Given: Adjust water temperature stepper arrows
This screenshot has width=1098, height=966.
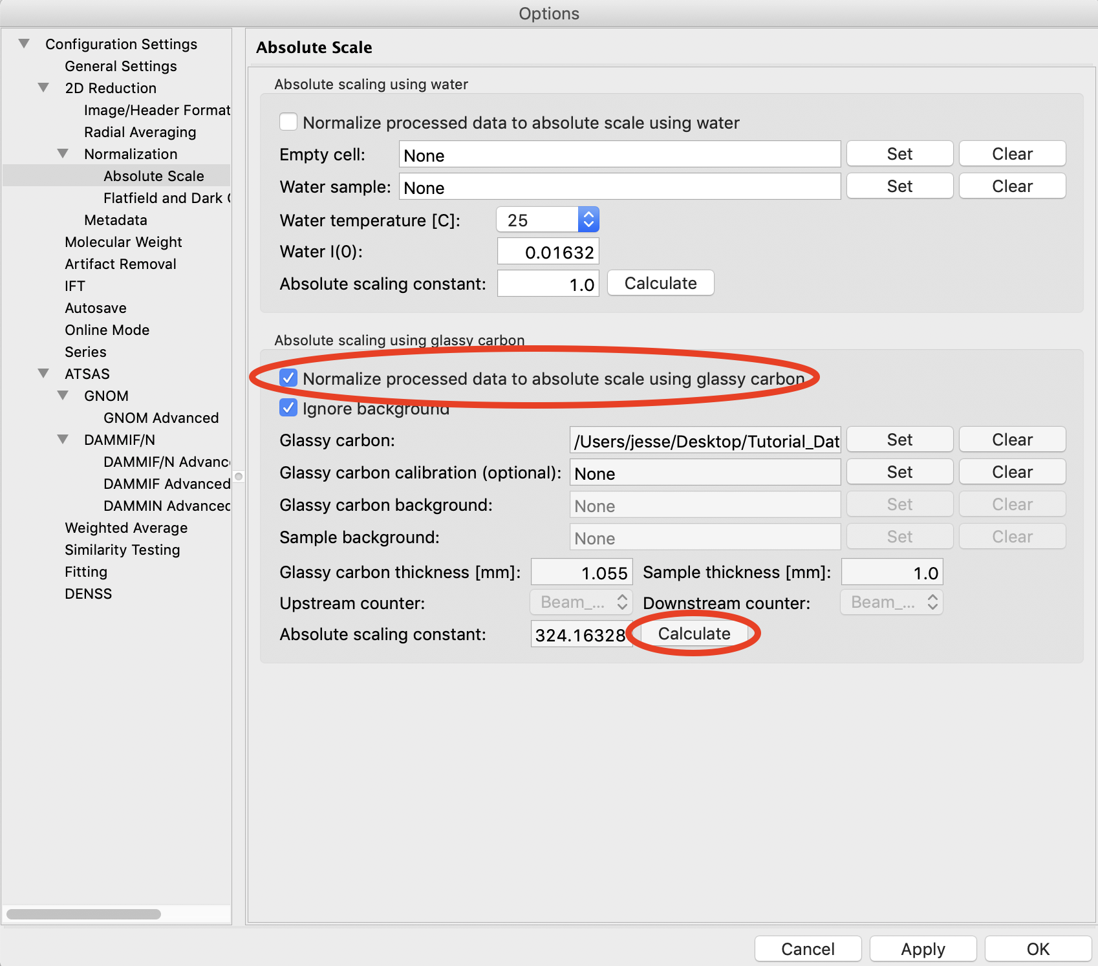Looking at the screenshot, I should (x=588, y=220).
